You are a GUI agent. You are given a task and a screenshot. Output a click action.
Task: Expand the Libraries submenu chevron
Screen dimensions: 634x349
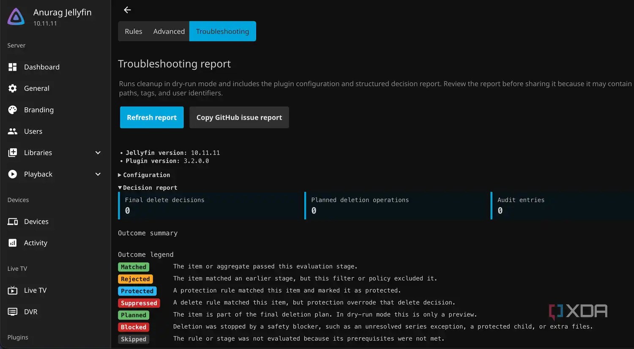[x=98, y=153]
